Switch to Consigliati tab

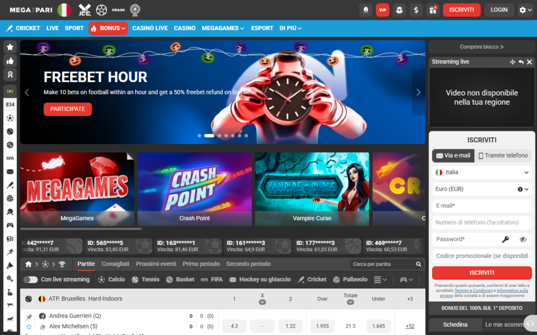(x=115, y=264)
